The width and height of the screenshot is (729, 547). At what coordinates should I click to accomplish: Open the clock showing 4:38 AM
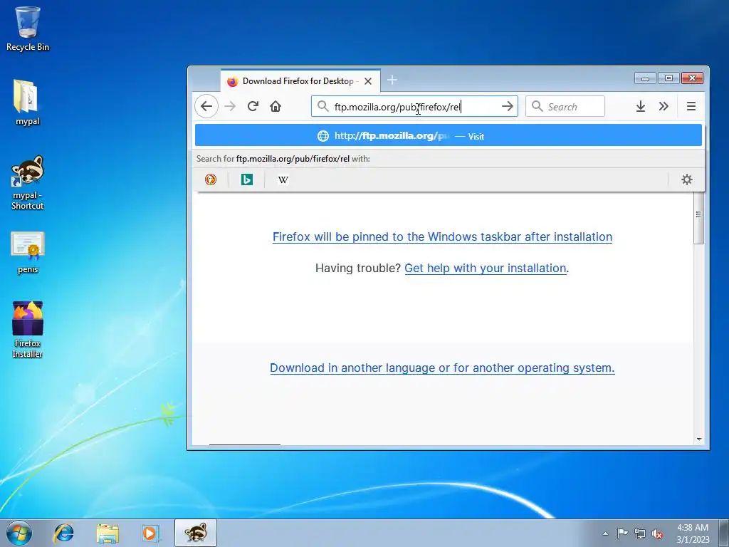693,533
